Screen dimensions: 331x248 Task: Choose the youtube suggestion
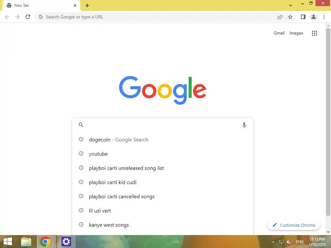pyautogui.click(x=163, y=154)
